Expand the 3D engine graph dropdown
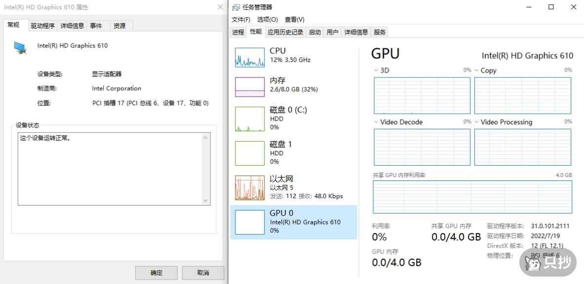584x284 pixels. (x=377, y=71)
